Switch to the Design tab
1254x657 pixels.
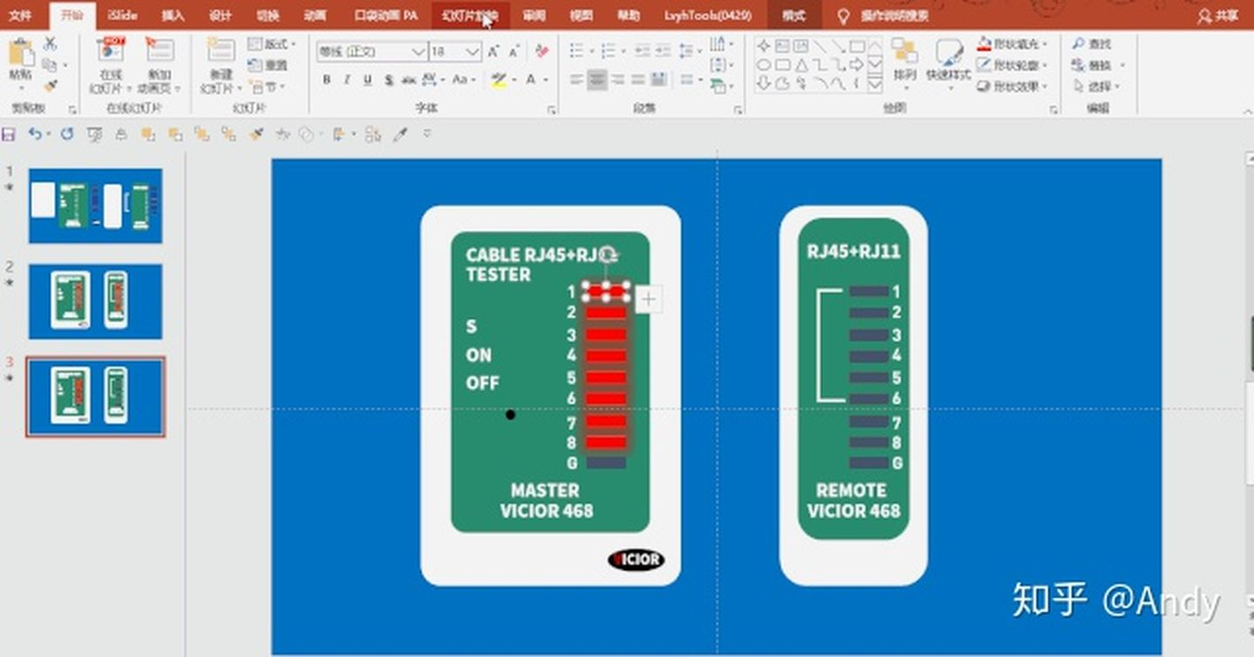click(x=220, y=16)
